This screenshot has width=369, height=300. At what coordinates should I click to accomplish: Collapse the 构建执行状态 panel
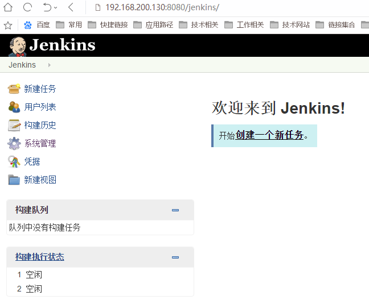[175, 257]
